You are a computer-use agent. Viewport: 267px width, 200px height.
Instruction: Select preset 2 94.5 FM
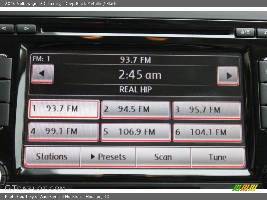pyautogui.click(x=136, y=110)
